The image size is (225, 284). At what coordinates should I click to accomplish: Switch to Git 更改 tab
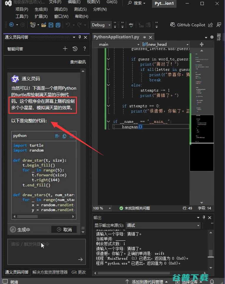pyautogui.click(x=79, y=272)
